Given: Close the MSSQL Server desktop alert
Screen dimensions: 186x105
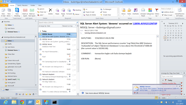Looking at the screenshot, I should coord(179,86).
